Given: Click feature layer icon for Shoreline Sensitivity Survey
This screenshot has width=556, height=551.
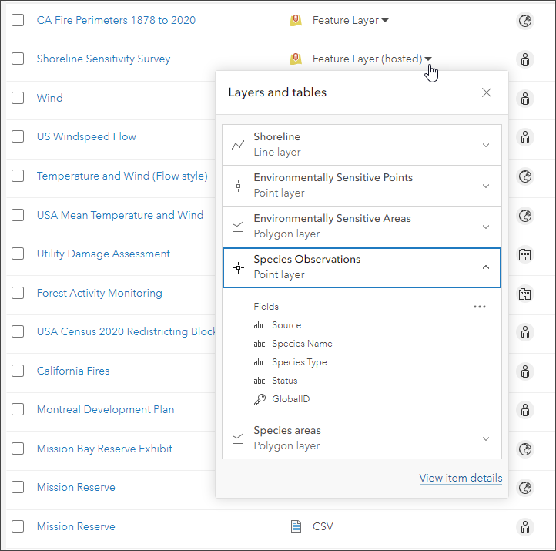Looking at the screenshot, I should pos(296,59).
